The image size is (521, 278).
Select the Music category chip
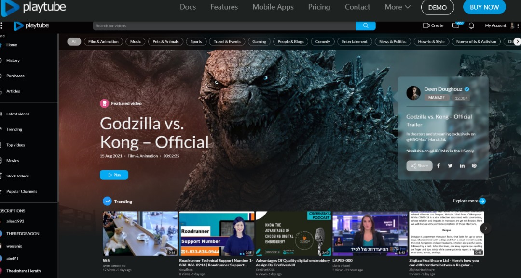(136, 42)
